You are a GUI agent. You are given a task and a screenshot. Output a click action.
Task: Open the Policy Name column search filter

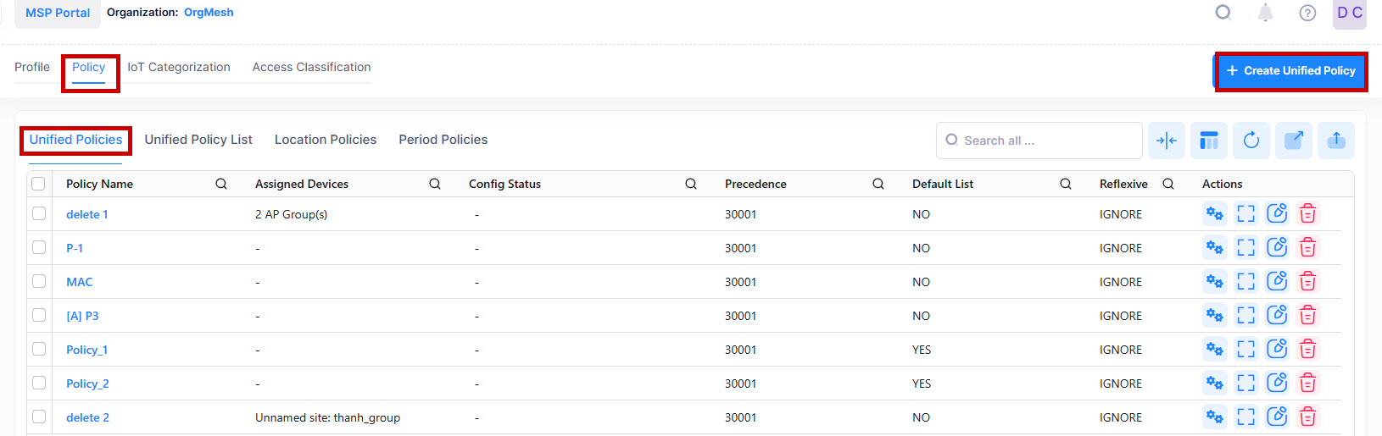tap(221, 184)
